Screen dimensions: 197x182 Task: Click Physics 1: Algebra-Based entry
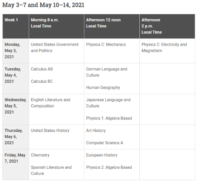point(109,118)
